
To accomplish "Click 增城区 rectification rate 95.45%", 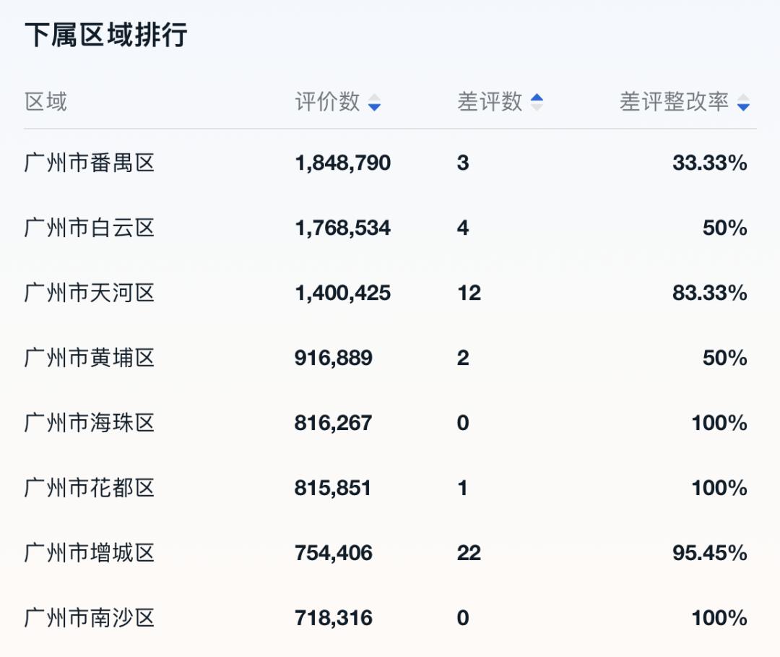I will pyautogui.click(x=710, y=554).
